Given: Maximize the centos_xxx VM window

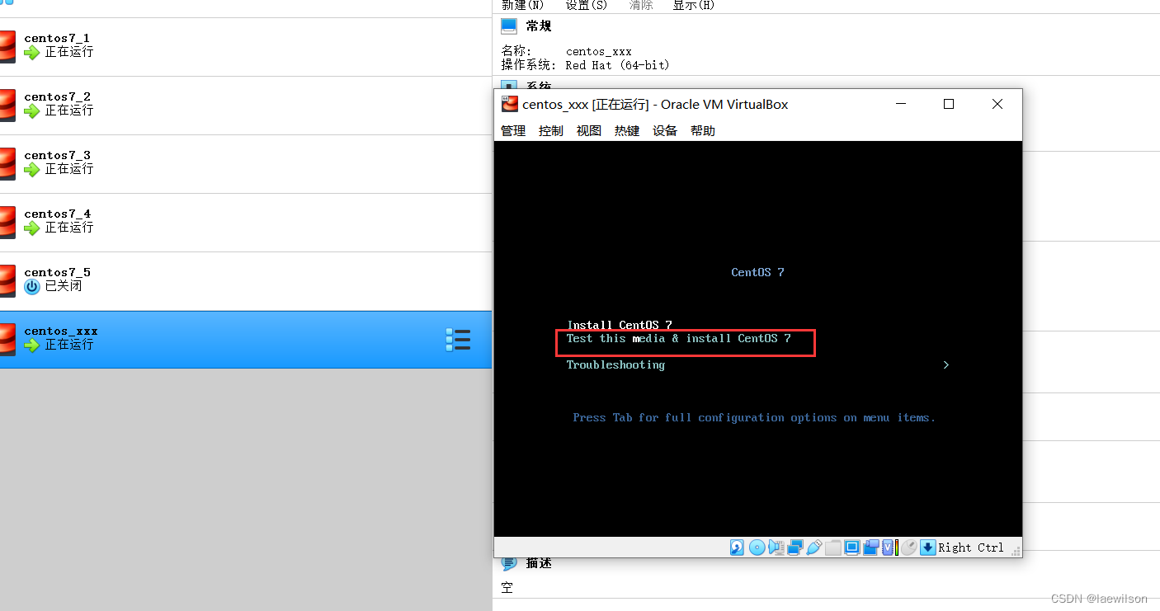Looking at the screenshot, I should click(949, 104).
